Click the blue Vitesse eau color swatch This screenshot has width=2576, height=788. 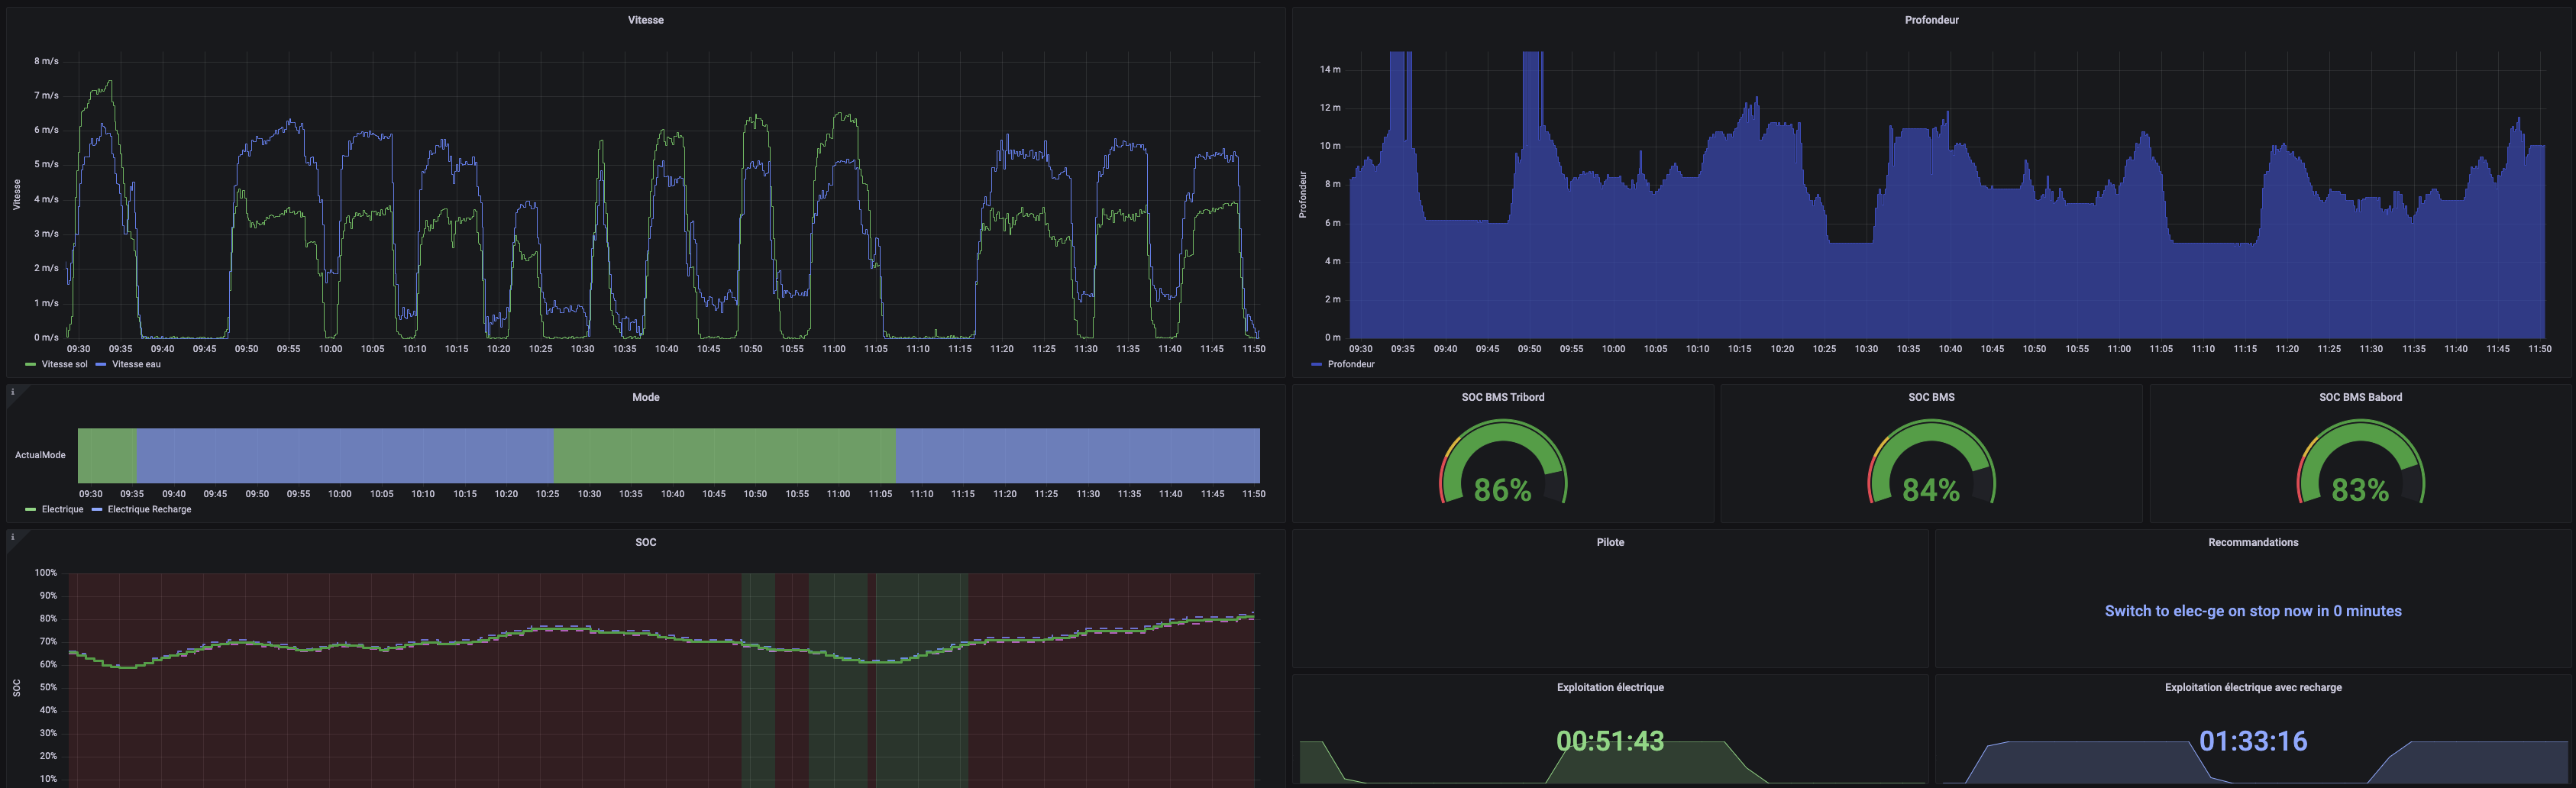[x=102, y=364]
